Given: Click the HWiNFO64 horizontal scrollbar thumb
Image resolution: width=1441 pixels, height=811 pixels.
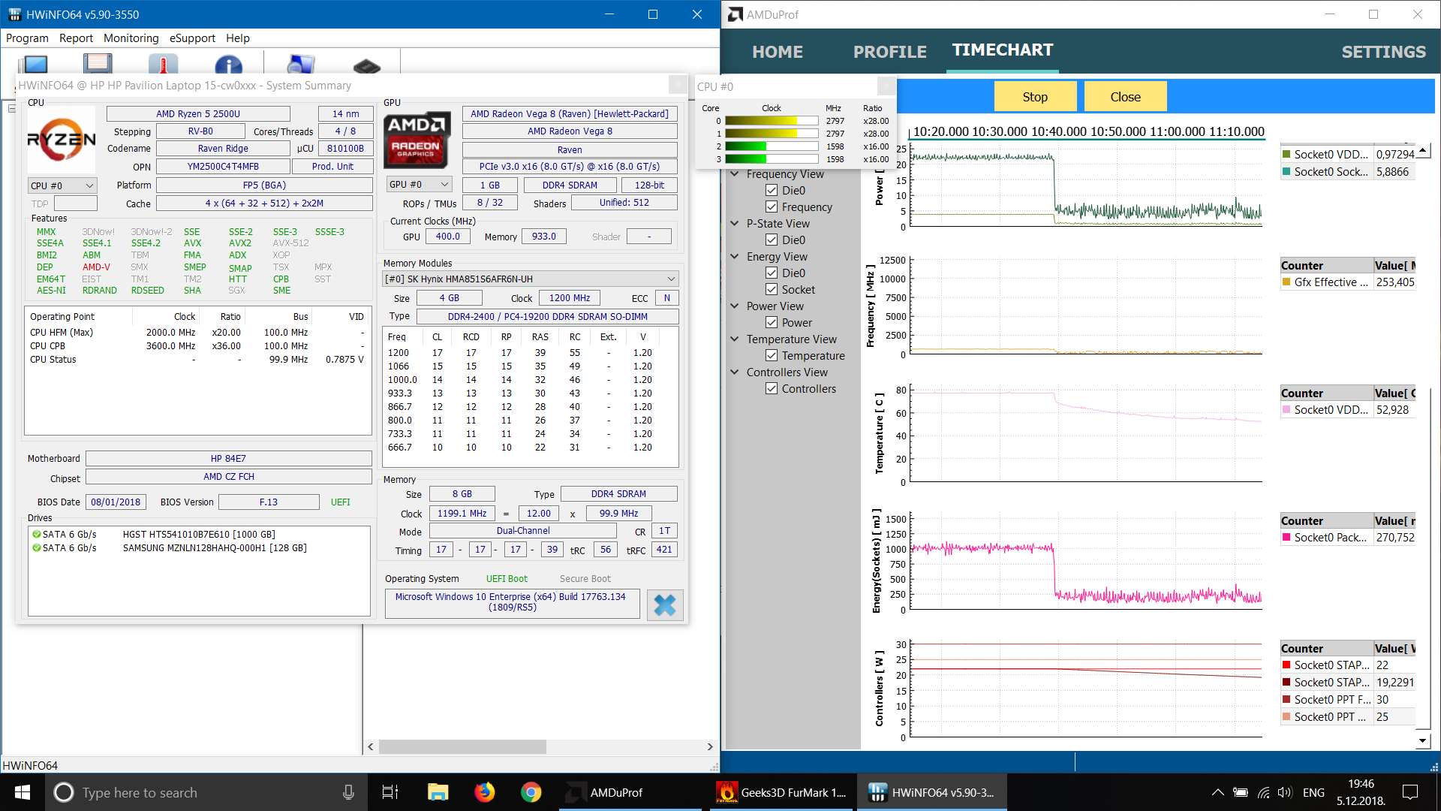Looking at the screenshot, I should (462, 747).
